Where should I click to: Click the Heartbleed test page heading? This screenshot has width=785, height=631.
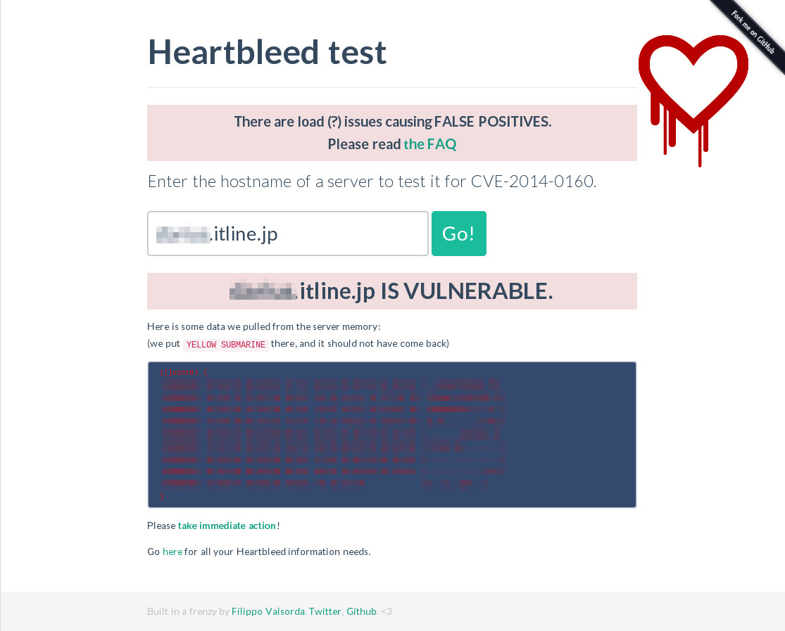pyautogui.click(x=267, y=52)
